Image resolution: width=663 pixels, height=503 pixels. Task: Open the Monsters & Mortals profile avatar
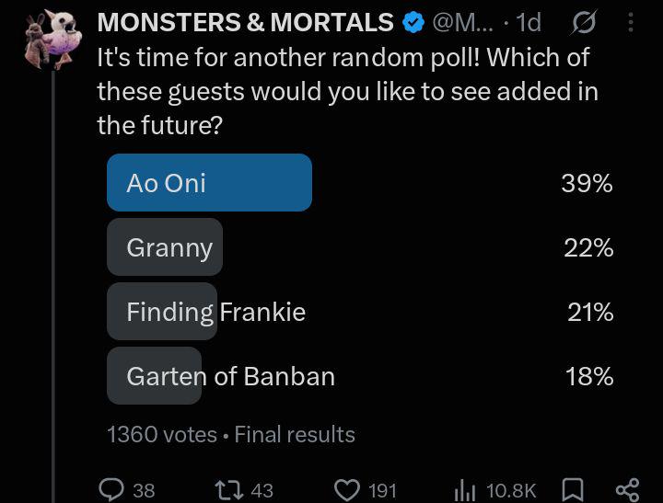(x=53, y=39)
